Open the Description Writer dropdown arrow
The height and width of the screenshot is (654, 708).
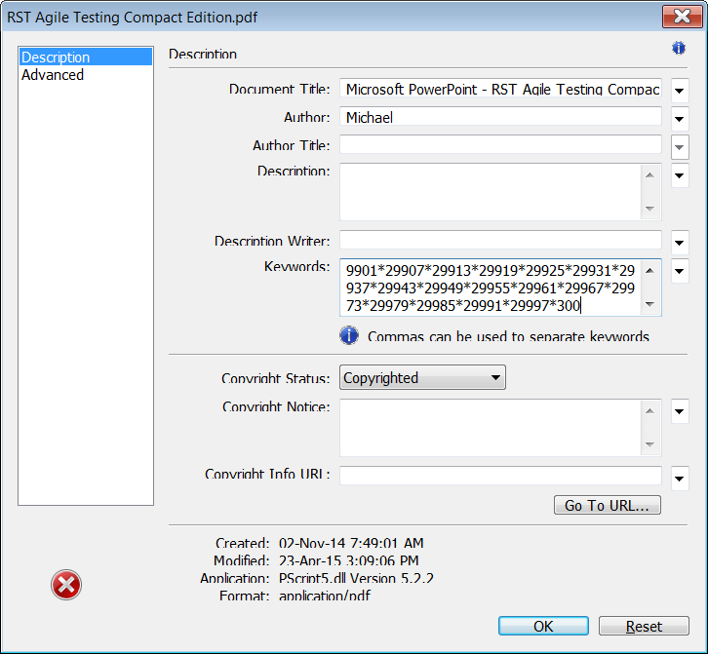pos(680,243)
